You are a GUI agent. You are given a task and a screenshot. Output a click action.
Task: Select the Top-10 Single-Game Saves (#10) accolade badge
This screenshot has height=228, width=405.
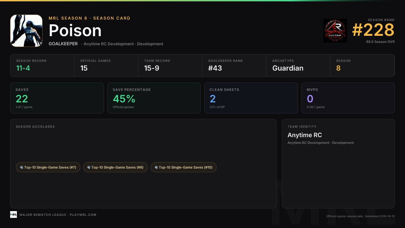tap(184, 167)
